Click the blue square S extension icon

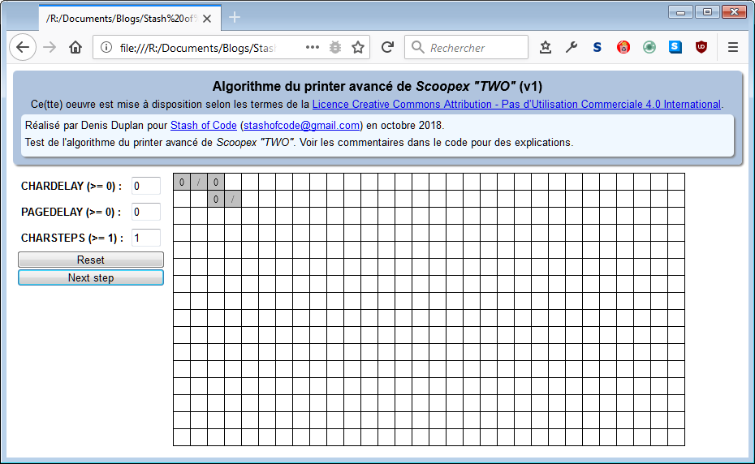click(x=675, y=47)
